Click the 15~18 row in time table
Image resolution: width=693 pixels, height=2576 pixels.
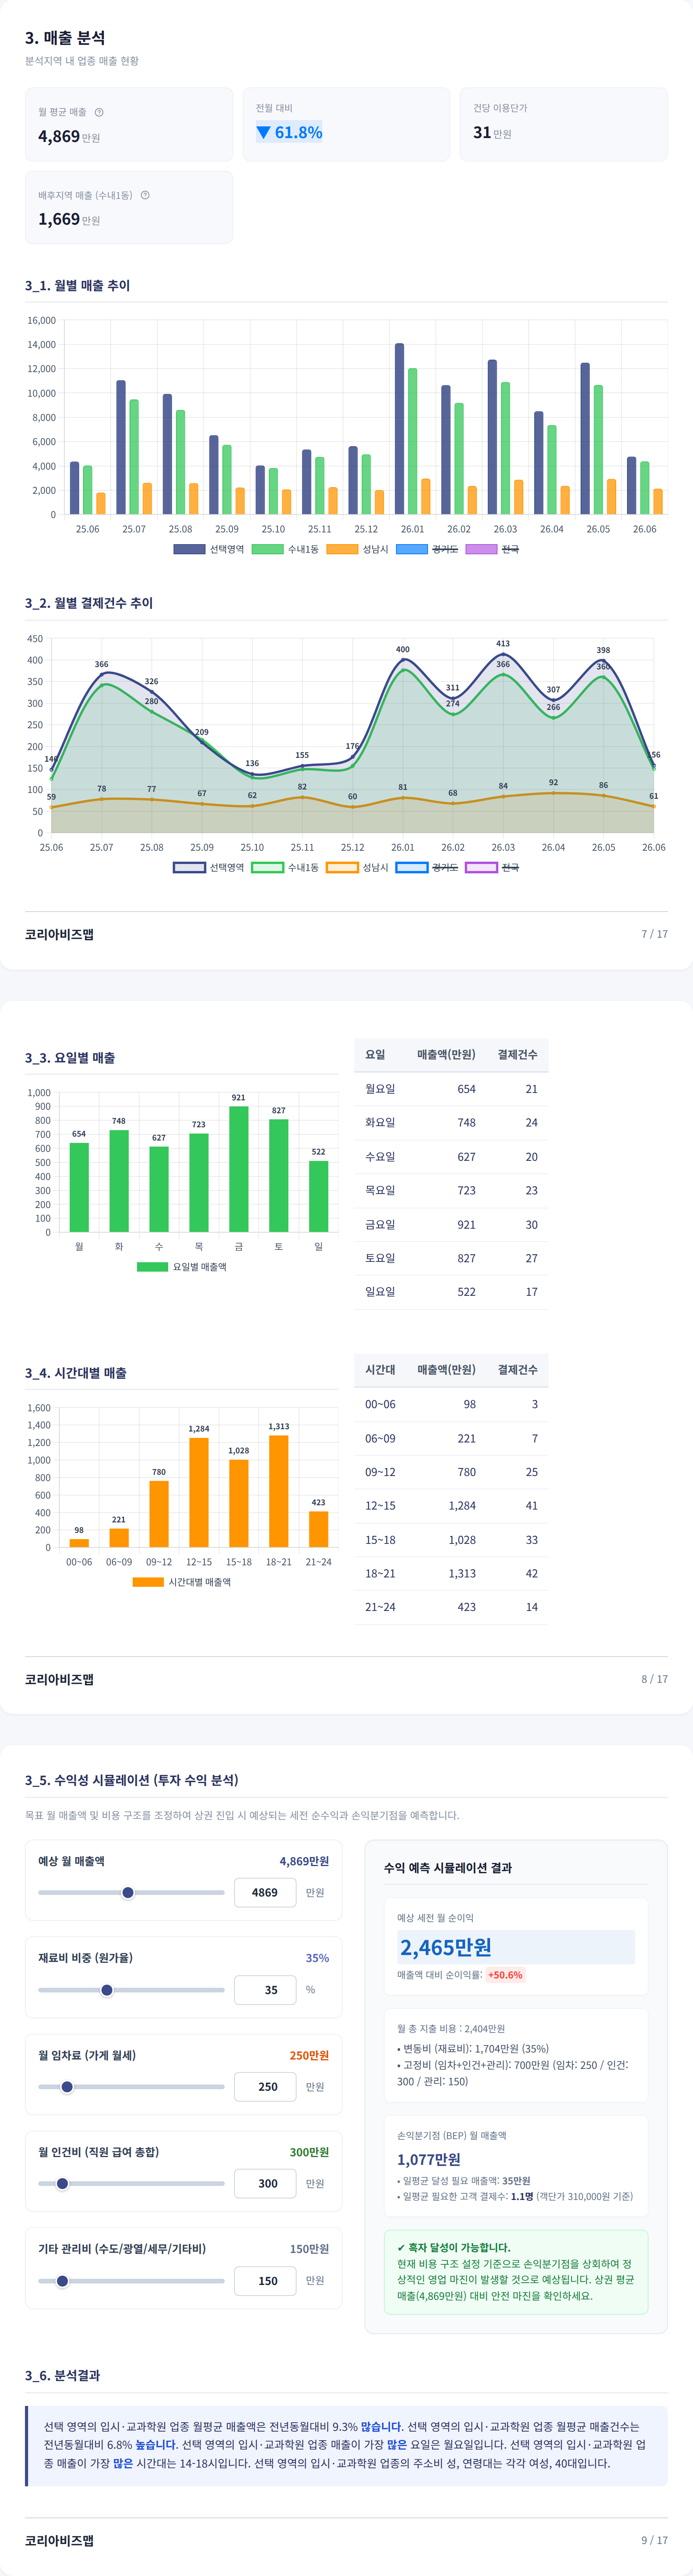coord(451,1540)
